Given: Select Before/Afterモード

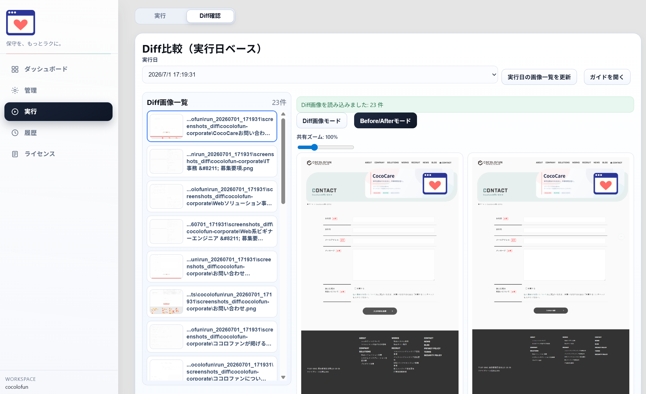Looking at the screenshot, I should coord(385,121).
